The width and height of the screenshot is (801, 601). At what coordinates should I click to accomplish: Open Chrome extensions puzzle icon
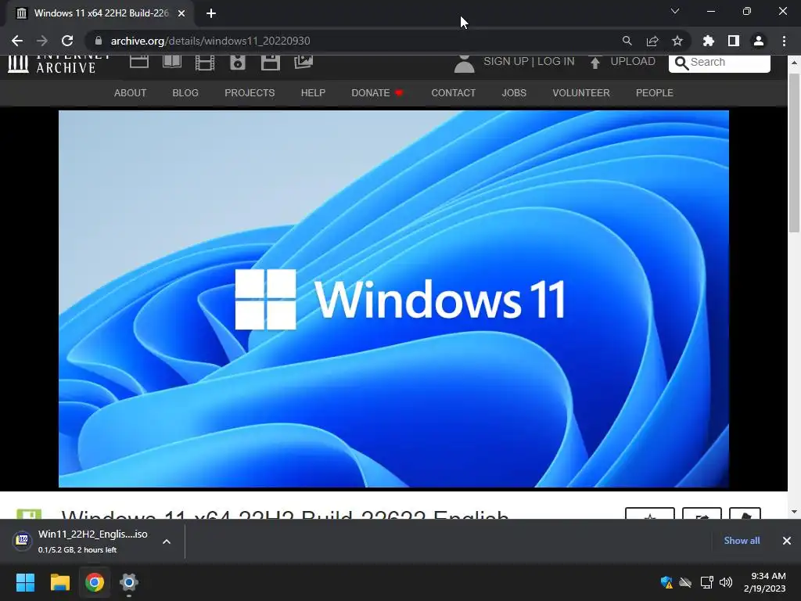click(x=708, y=41)
